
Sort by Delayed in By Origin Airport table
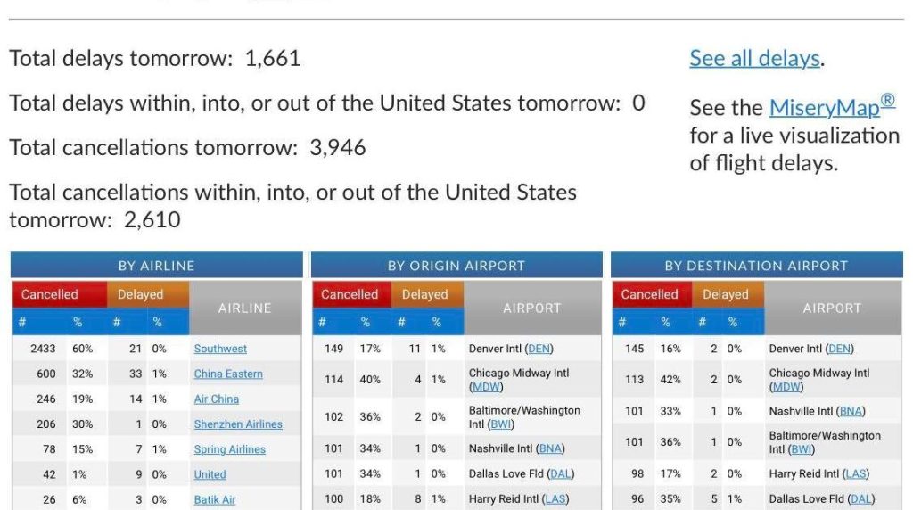[427, 294]
